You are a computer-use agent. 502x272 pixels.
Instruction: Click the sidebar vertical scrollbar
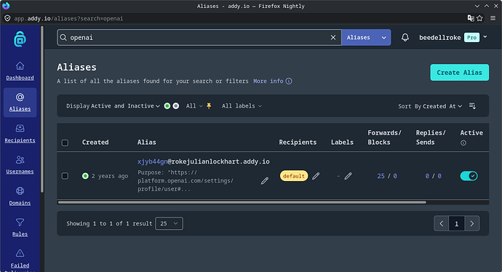coord(42,109)
